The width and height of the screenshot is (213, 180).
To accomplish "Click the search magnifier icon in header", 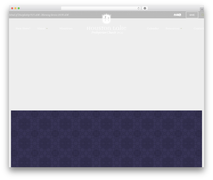I will click(203, 15).
